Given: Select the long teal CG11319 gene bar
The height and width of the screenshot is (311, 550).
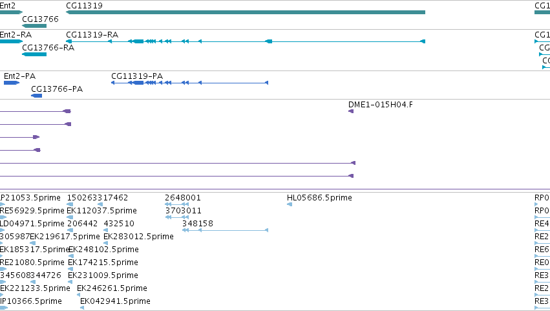Looking at the screenshot, I should (x=246, y=12).
